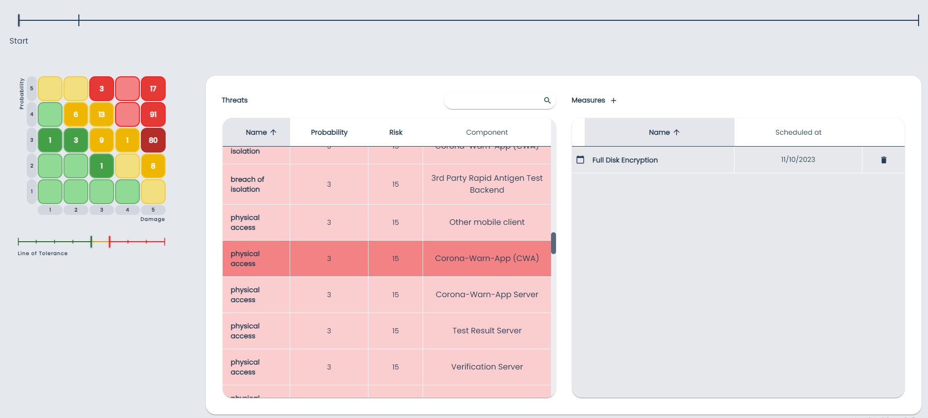Image resolution: width=928 pixels, height=418 pixels.
Task: Sort threats by Probability column
Action: tap(329, 132)
